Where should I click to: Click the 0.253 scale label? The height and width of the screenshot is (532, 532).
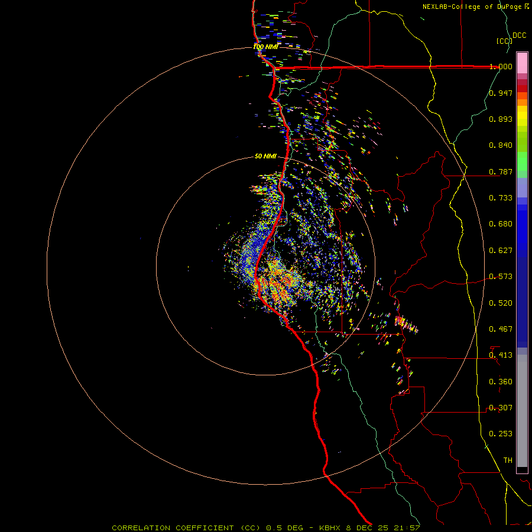[501, 434]
